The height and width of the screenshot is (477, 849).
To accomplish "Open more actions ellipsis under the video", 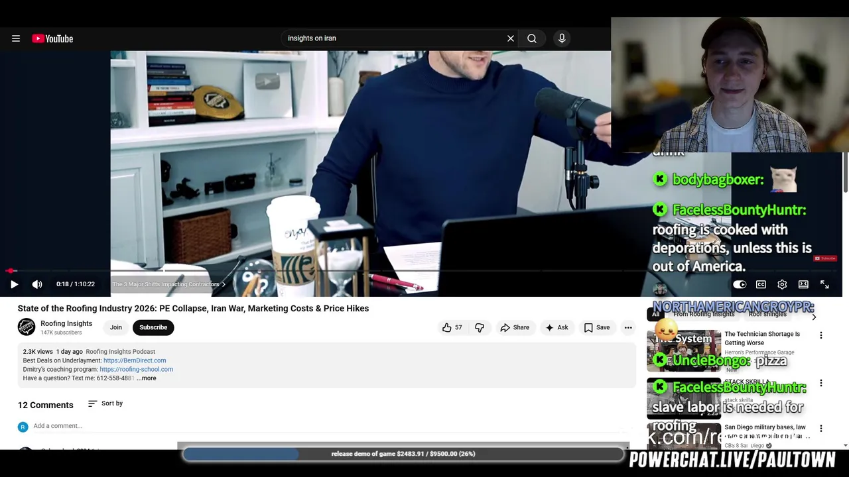I will [628, 327].
